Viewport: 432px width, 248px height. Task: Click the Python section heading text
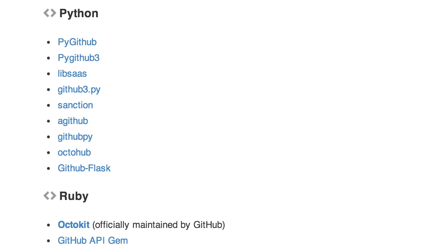pyautogui.click(x=79, y=14)
